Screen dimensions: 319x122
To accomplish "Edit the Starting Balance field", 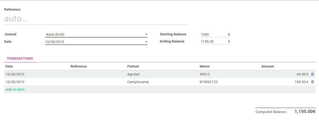I will (x=213, y=35).
